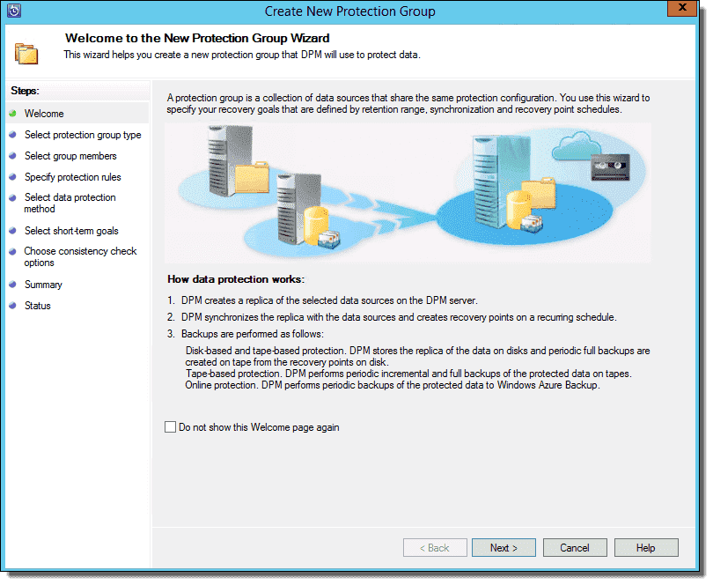Click the Back button

[x=435, y=548]
